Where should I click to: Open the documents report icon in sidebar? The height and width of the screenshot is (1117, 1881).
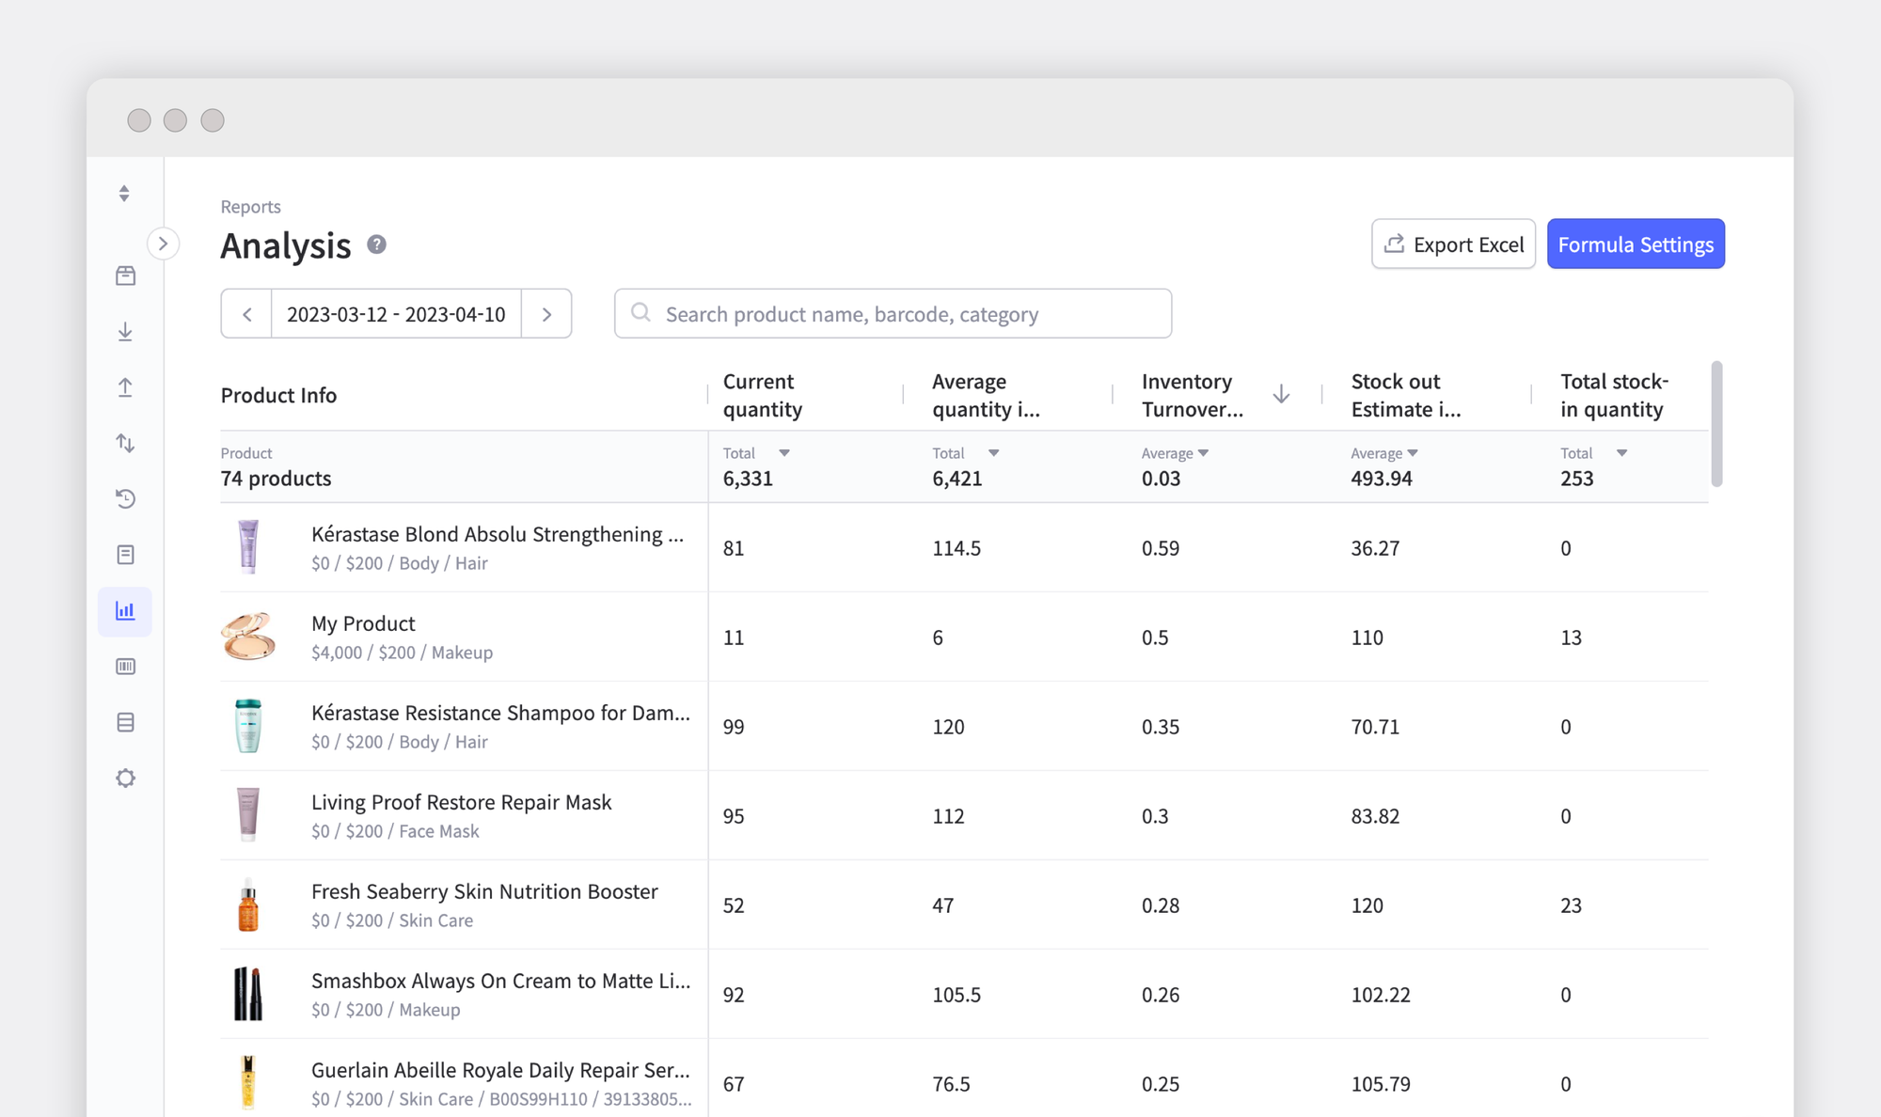(x=125, y=554)
